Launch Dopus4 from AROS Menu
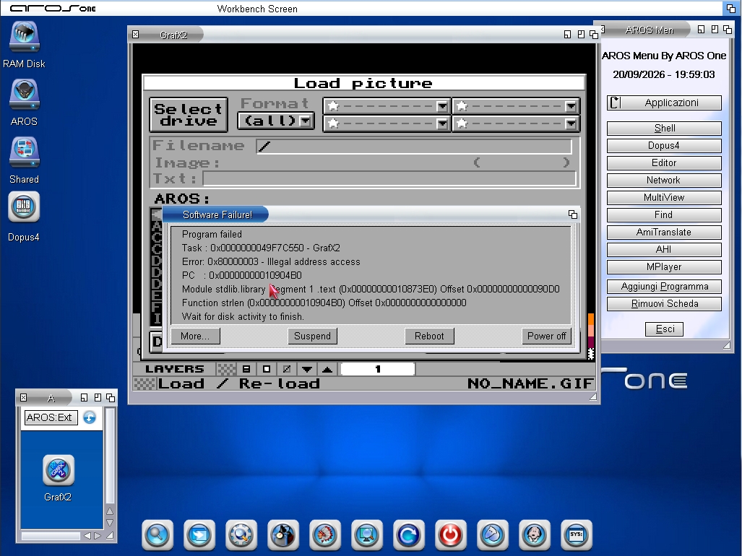The image size is (742, 556). (x=665, y=146)
